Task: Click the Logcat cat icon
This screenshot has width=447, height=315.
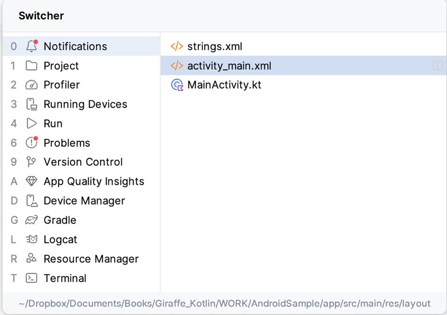Action: (x=32, y=239)
